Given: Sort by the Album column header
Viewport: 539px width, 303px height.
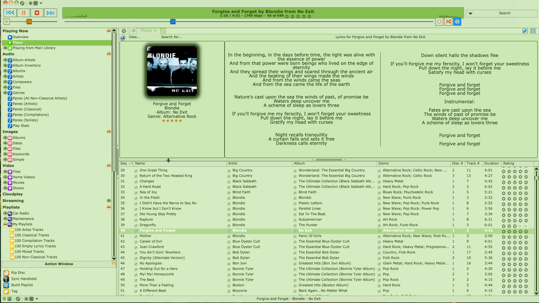Looking at the screenshot, I should click(334, 164).
